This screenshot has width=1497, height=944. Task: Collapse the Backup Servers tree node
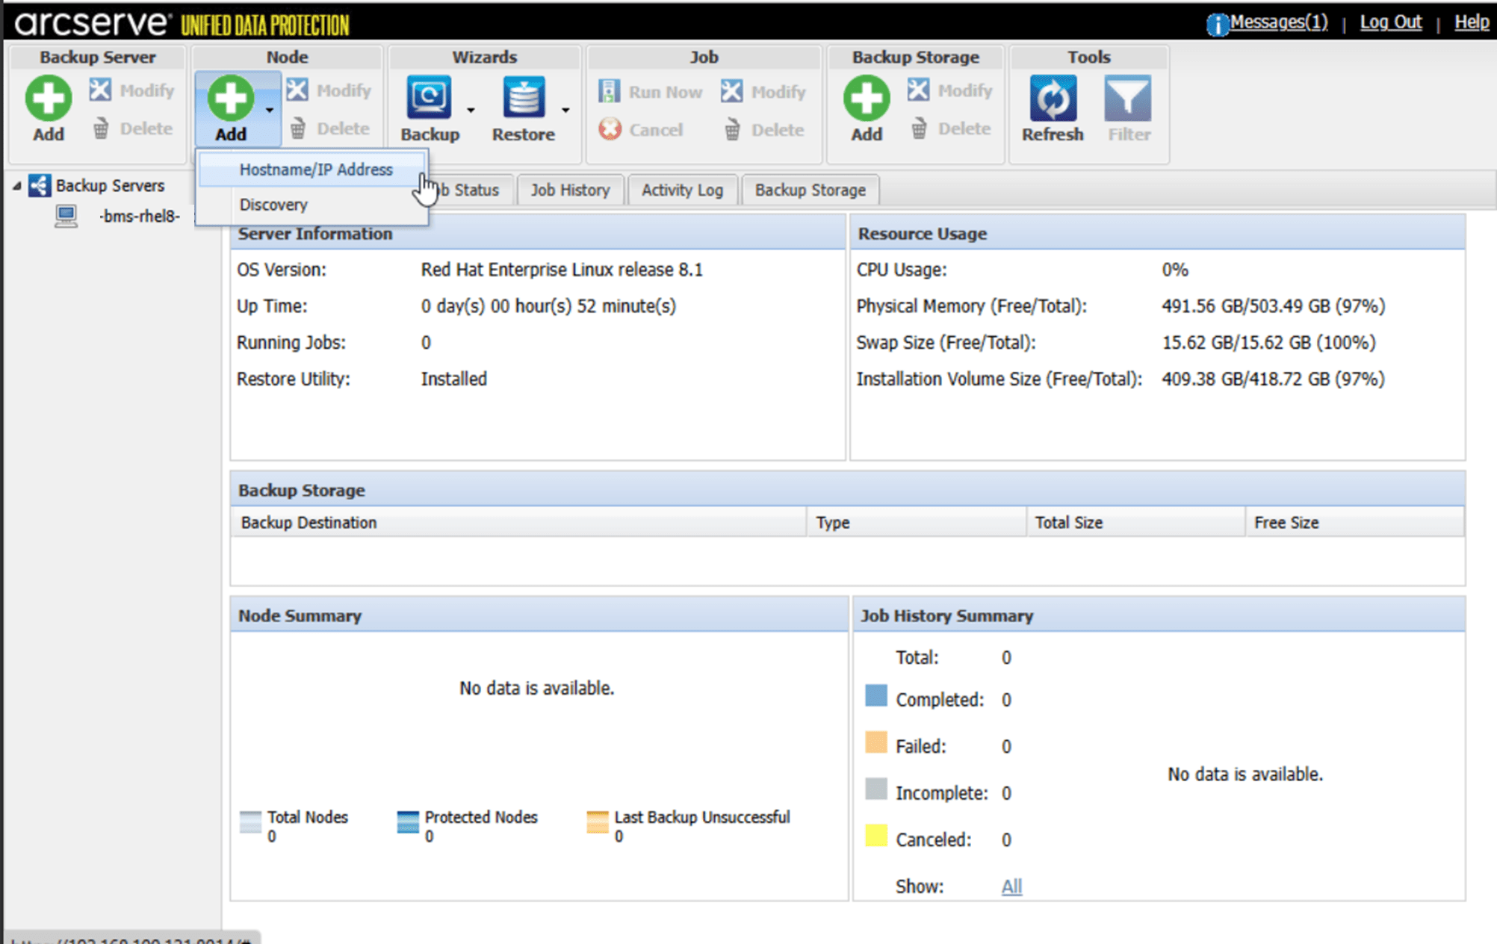16,185
